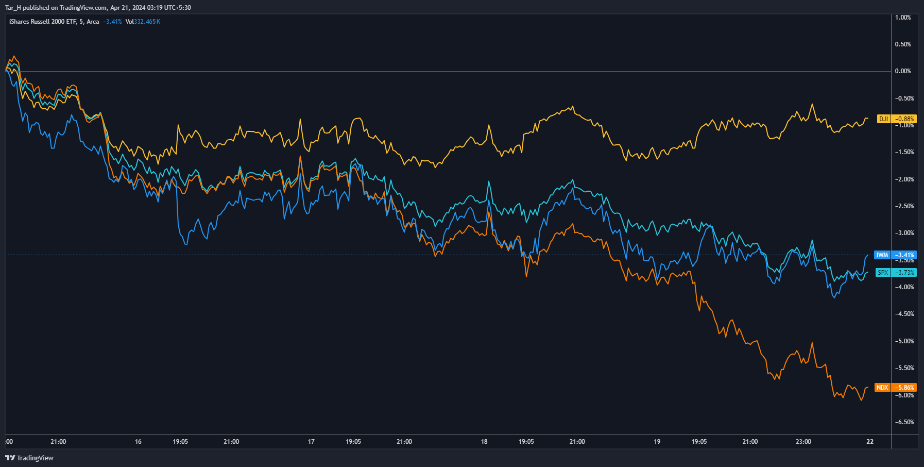Select the -3.73% SPX value label
This screenshot has width=924, height=467.
(x=904, y=273)
